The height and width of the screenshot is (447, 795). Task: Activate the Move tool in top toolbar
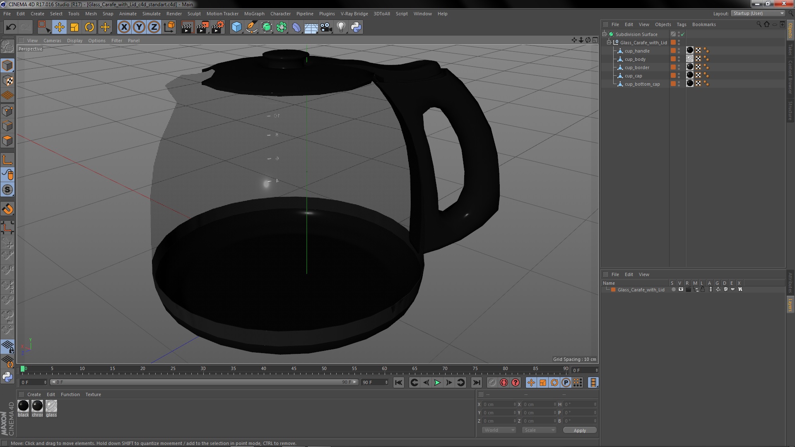(60, 27)
